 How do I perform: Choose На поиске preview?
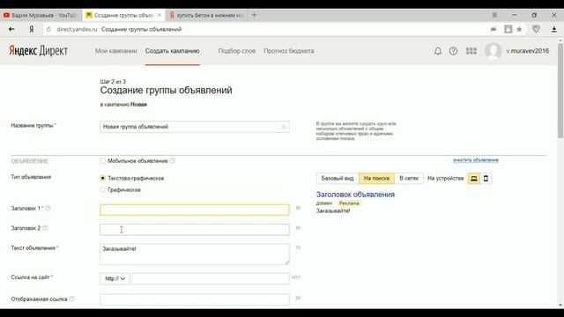point(376,178)
